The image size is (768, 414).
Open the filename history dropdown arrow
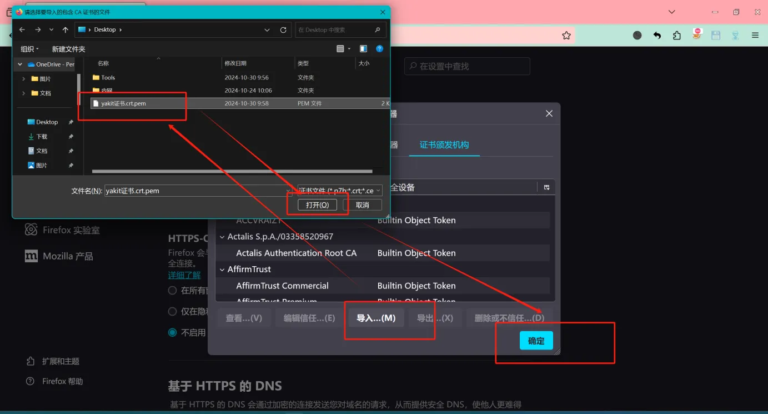288,191
